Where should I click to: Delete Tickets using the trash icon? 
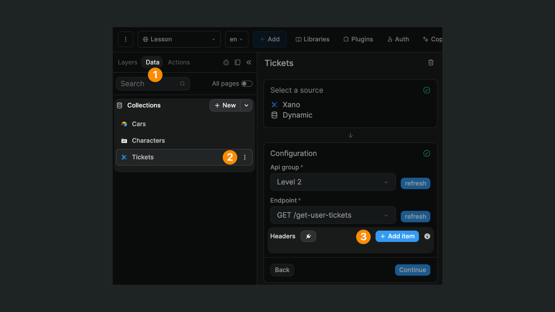pos(430,62)
